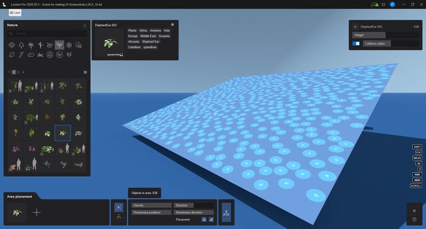This screenshot has height=229, width=426.
Task: Select the highlighted sprout plants category icon
Action: coord(59,45)
